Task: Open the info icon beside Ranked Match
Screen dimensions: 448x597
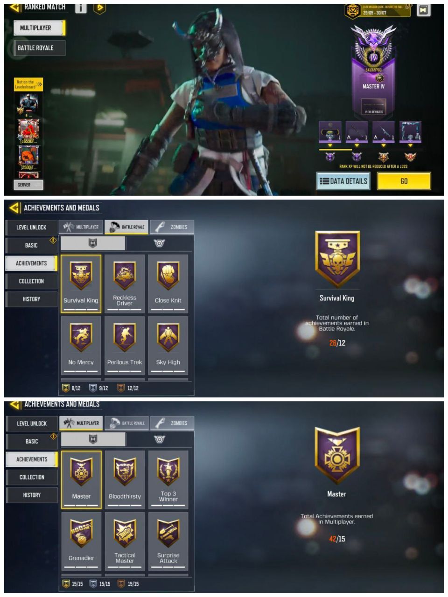Action: [81, 8]
